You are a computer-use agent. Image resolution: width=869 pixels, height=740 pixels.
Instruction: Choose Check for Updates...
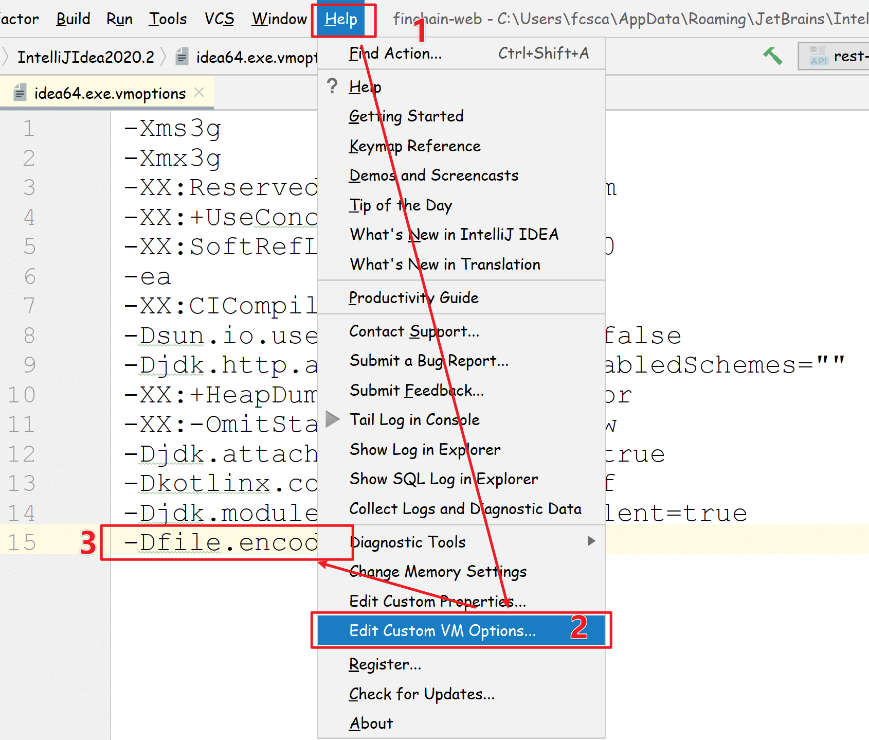[x=461, y=694]
